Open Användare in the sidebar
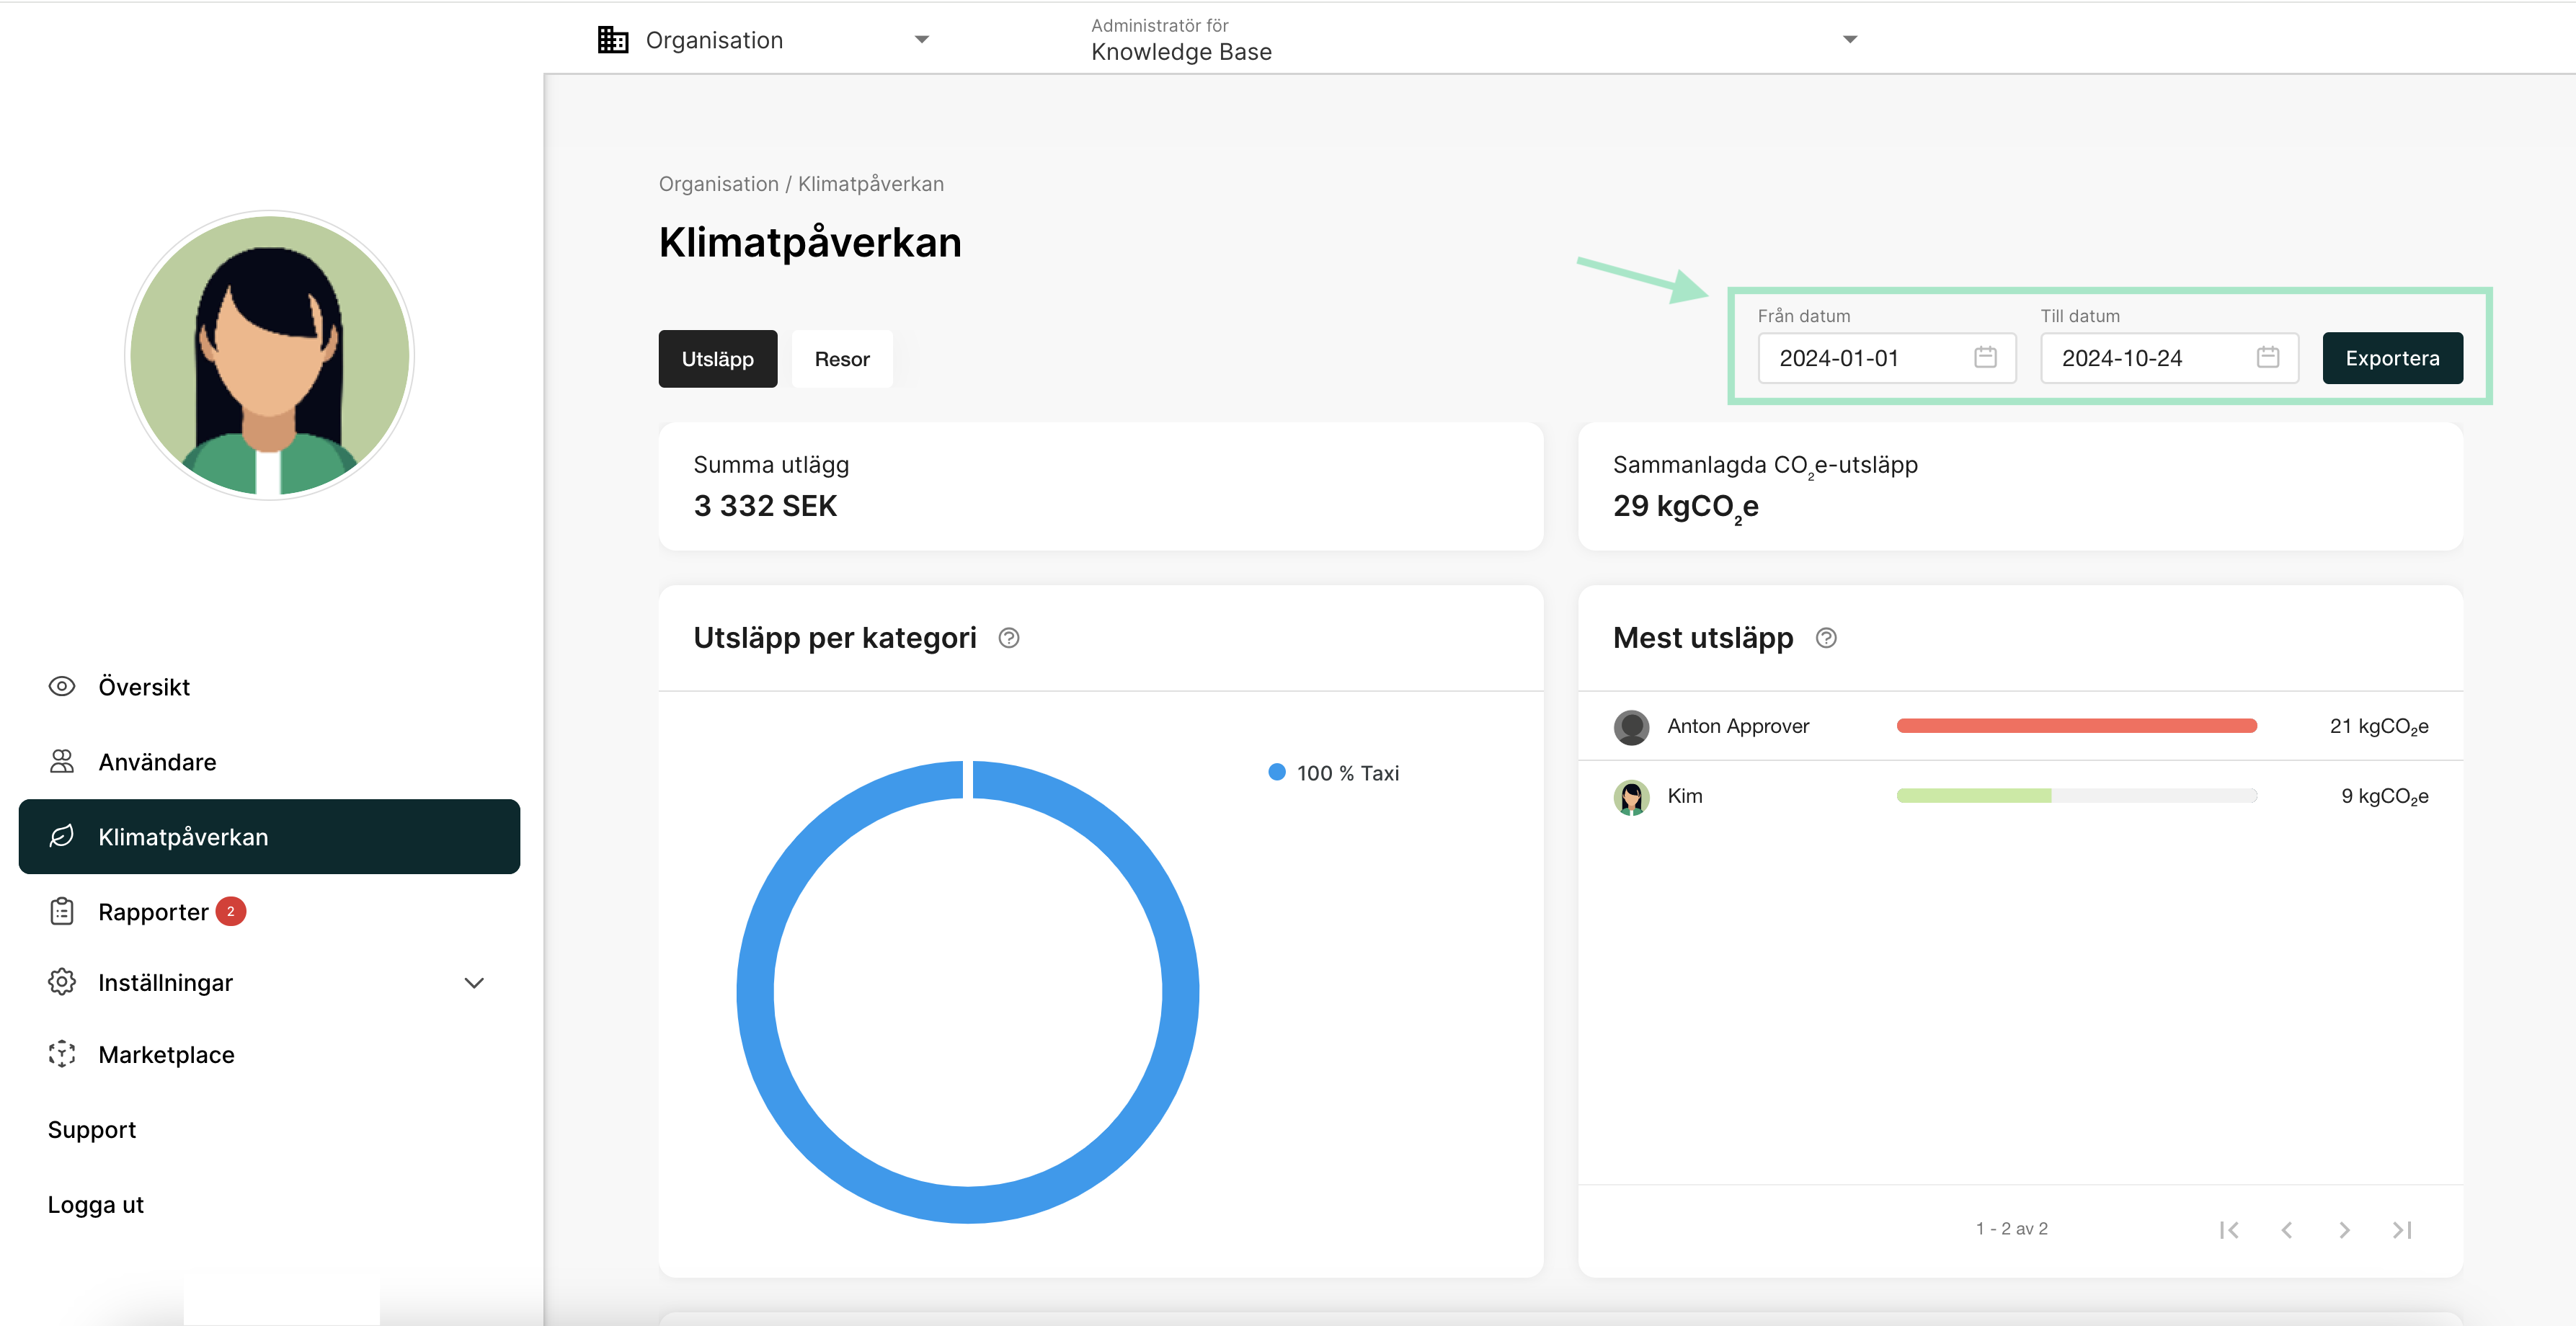 (x=269, y=761)
